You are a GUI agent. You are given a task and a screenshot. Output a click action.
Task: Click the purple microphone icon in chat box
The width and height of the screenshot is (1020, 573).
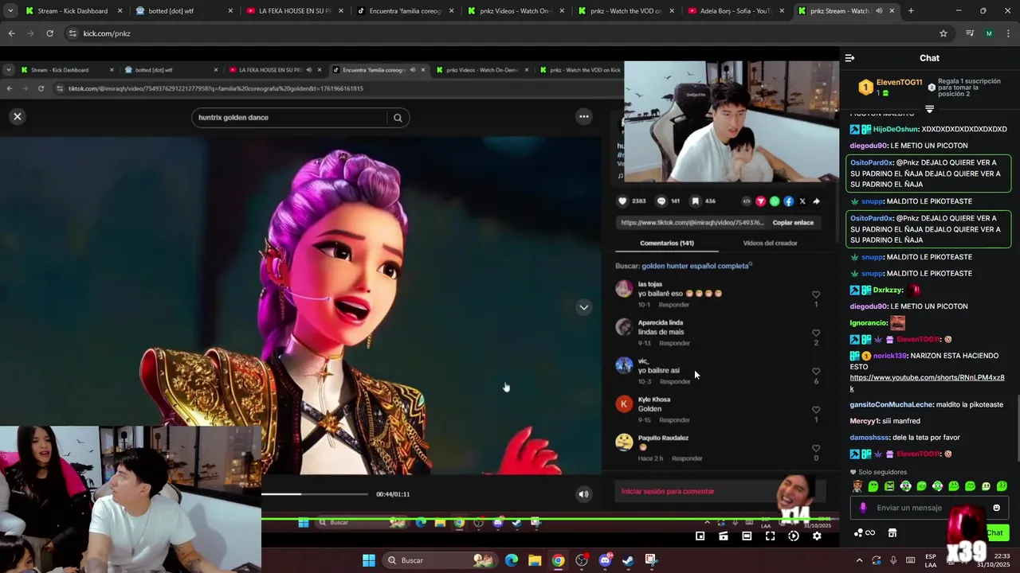tap(863, 508)
